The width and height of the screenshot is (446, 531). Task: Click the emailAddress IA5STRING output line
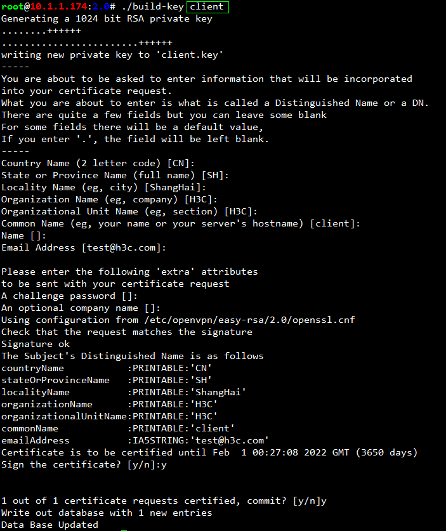point(135,440)
